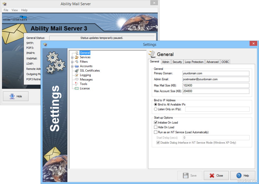Click the Accounts folder icon
The image size is (259, 184).
point(77,66)
